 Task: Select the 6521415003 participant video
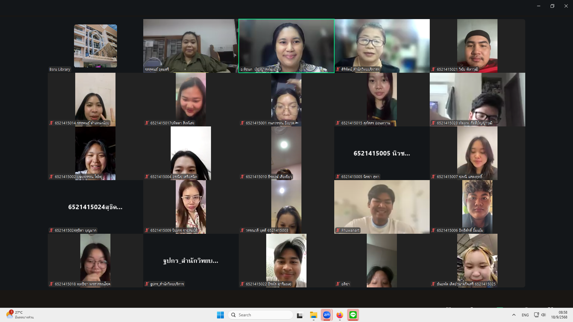pos(286,207)
